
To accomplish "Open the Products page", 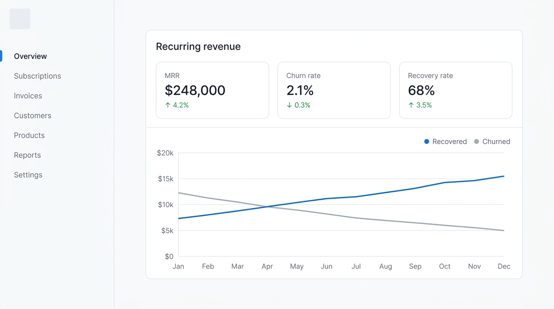I will (x=29, y=135).
